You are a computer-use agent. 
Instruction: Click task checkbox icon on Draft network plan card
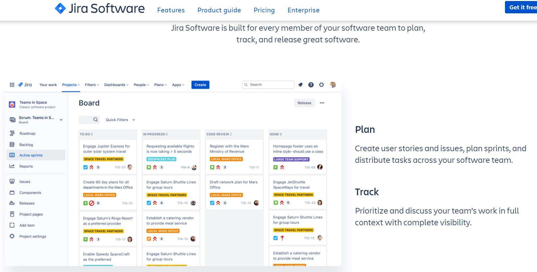tap(212, 203)
